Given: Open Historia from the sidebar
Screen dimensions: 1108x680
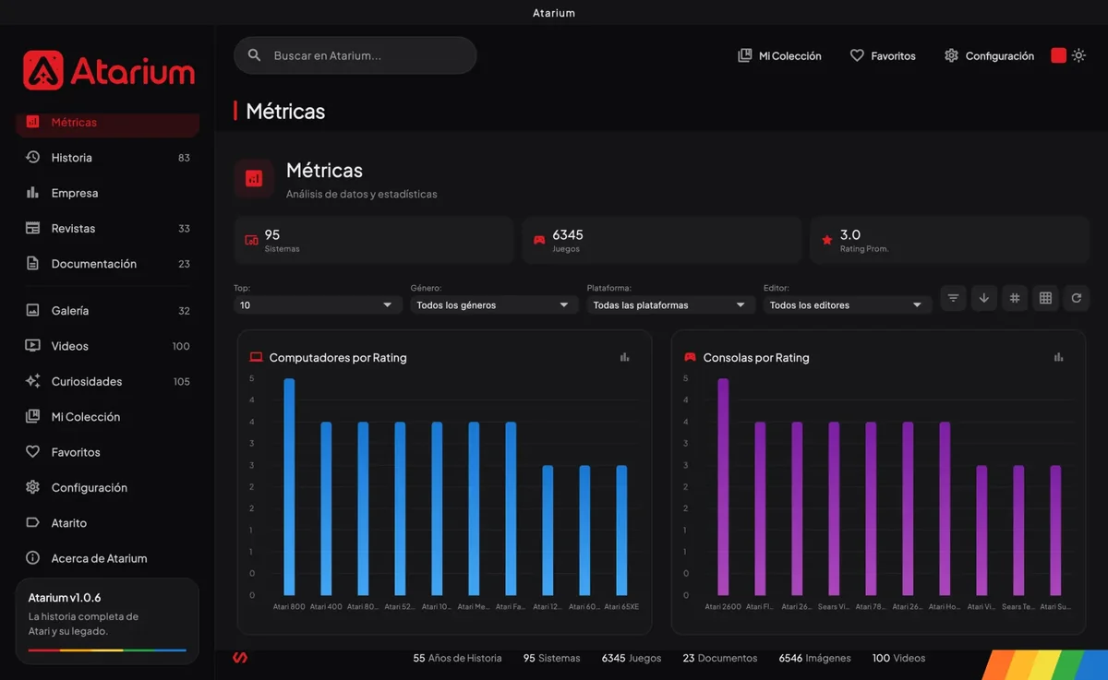Looking at the screenshot, I should click(x=107, y=158).
